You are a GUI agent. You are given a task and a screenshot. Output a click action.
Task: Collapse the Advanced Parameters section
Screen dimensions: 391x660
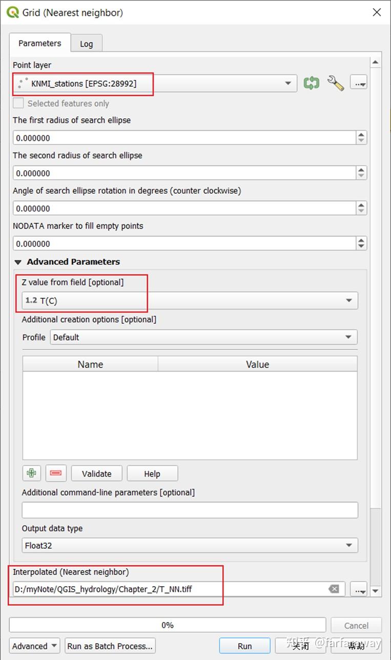pyautogui.click(x=18, y=262)
